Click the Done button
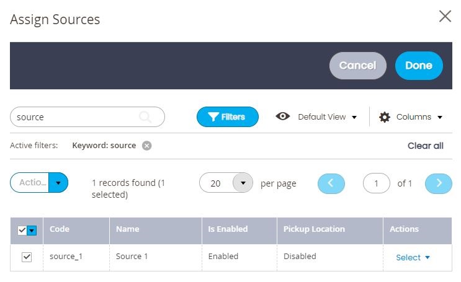461x282 pixels. [x=419, y=66]
